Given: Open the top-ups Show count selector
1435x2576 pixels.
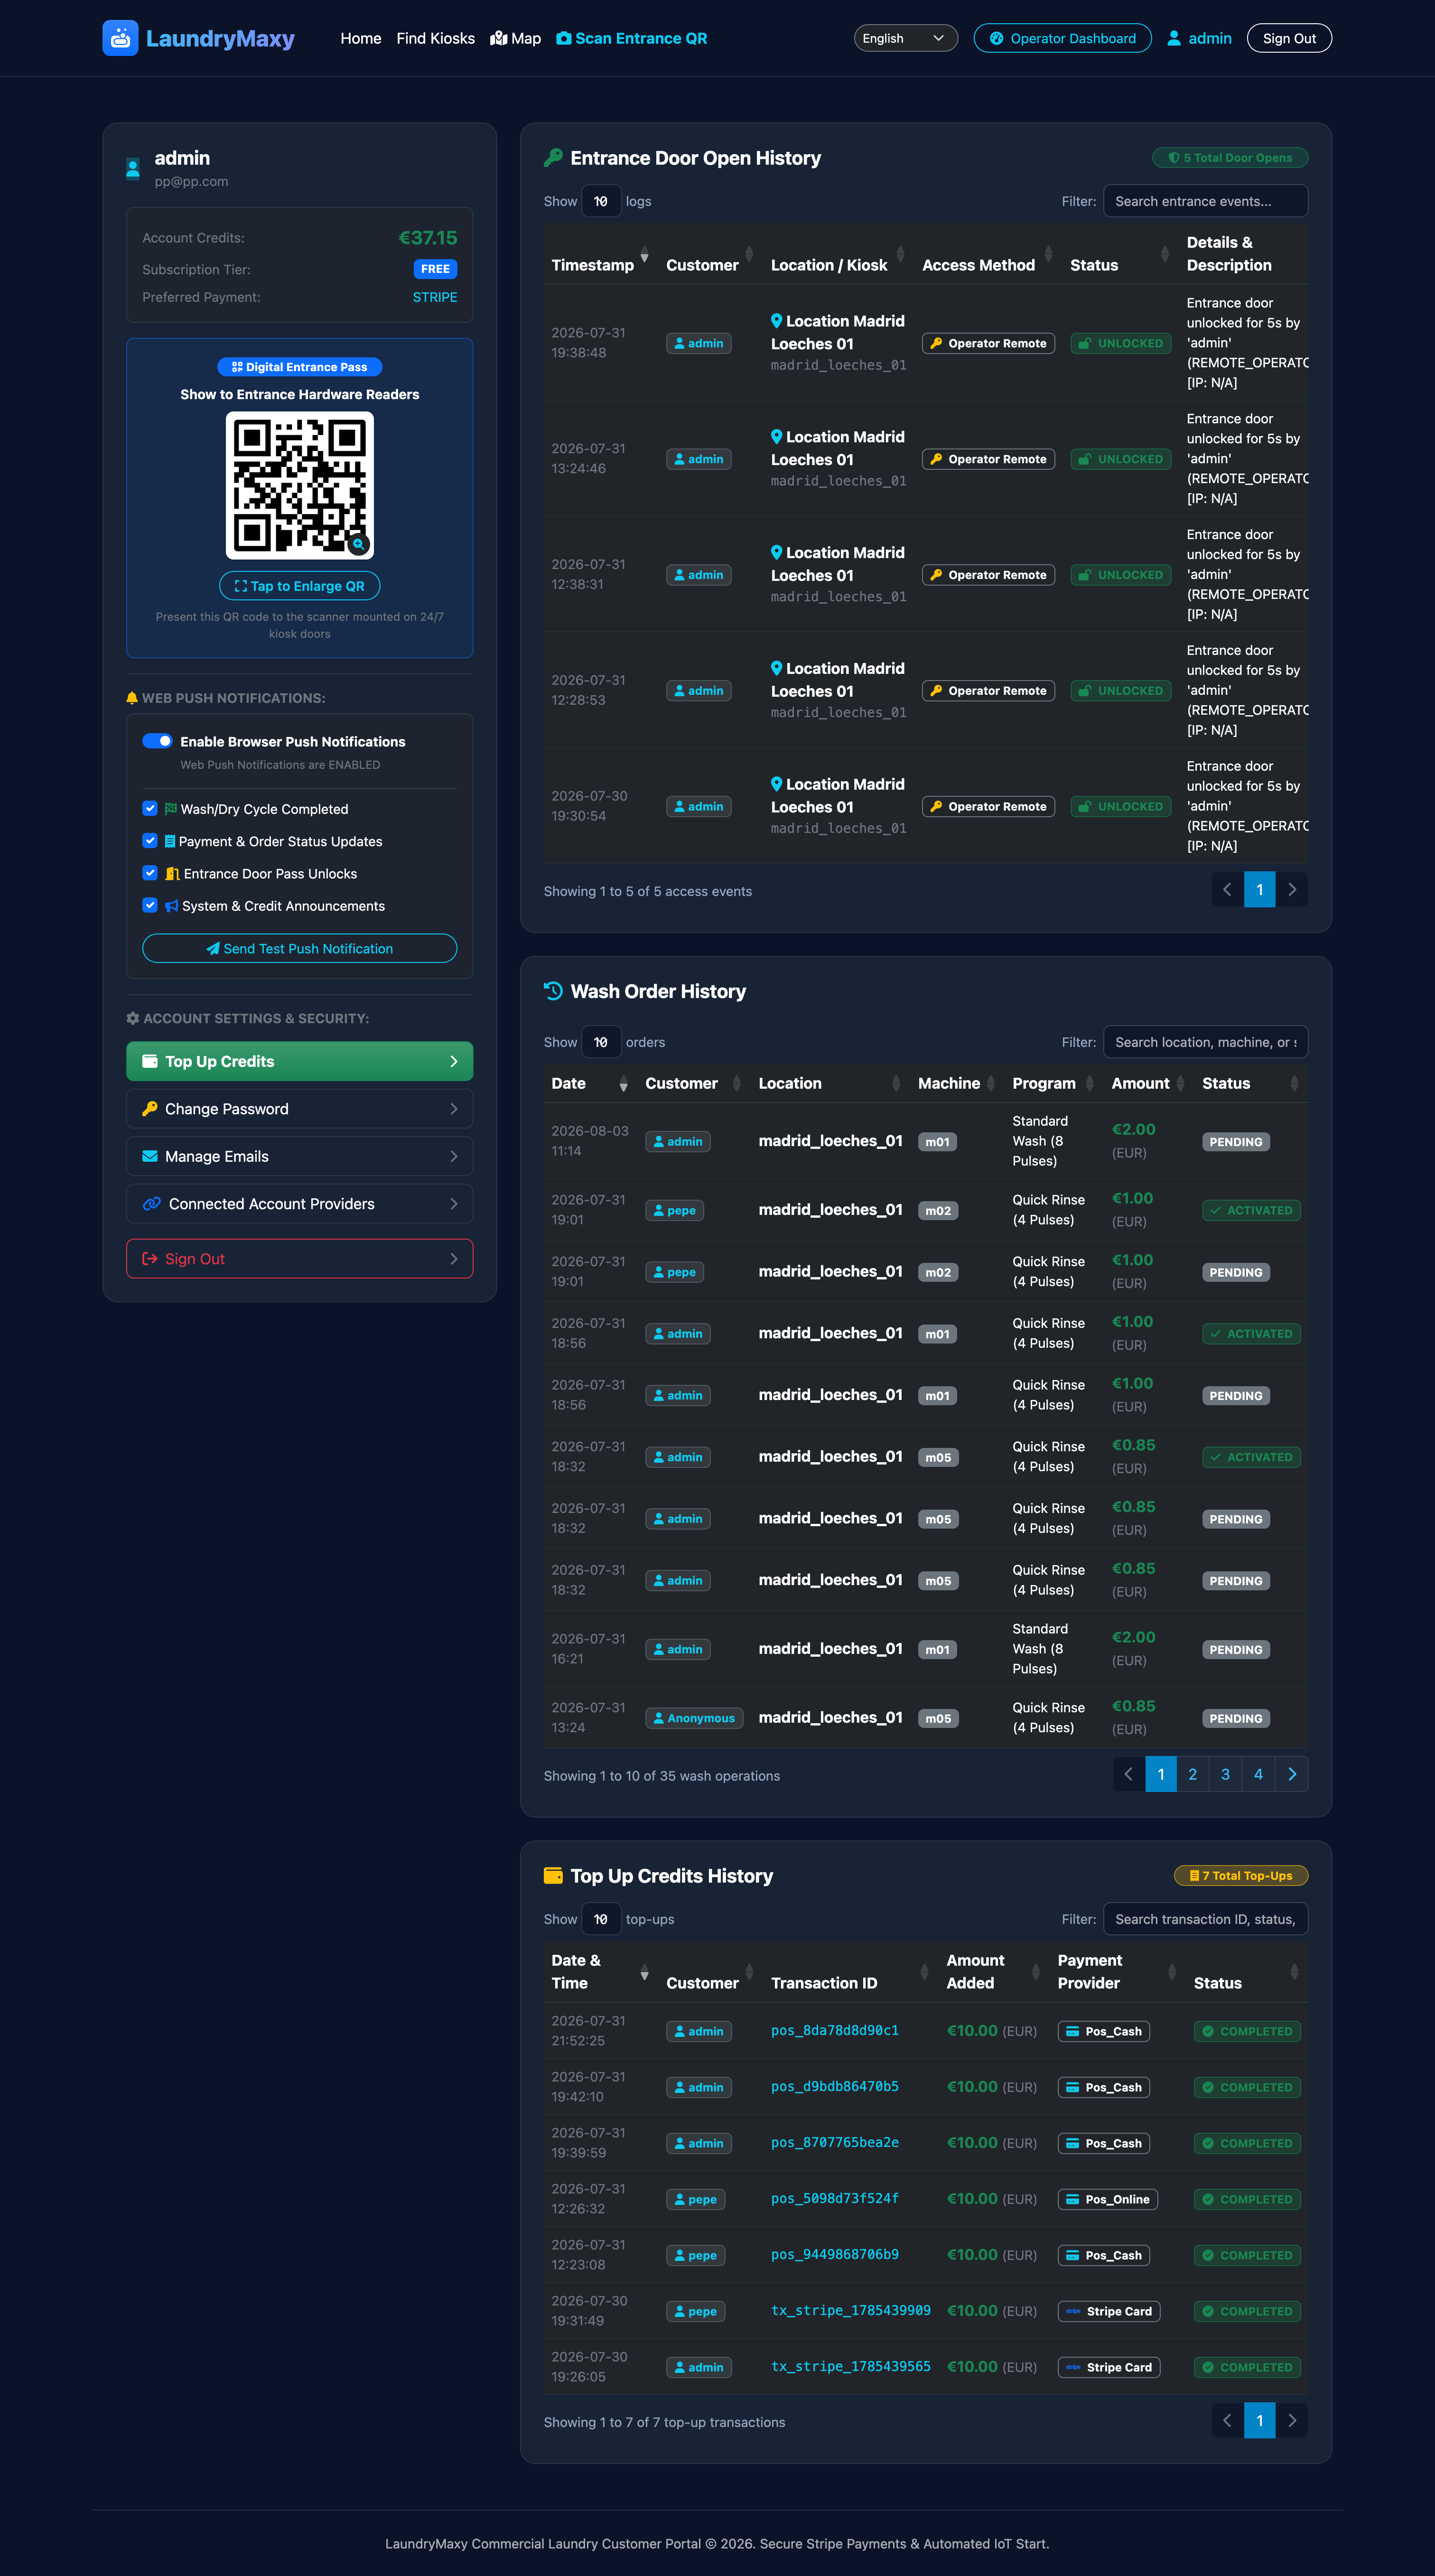Looking at the screenshot, I should 601,1919.
